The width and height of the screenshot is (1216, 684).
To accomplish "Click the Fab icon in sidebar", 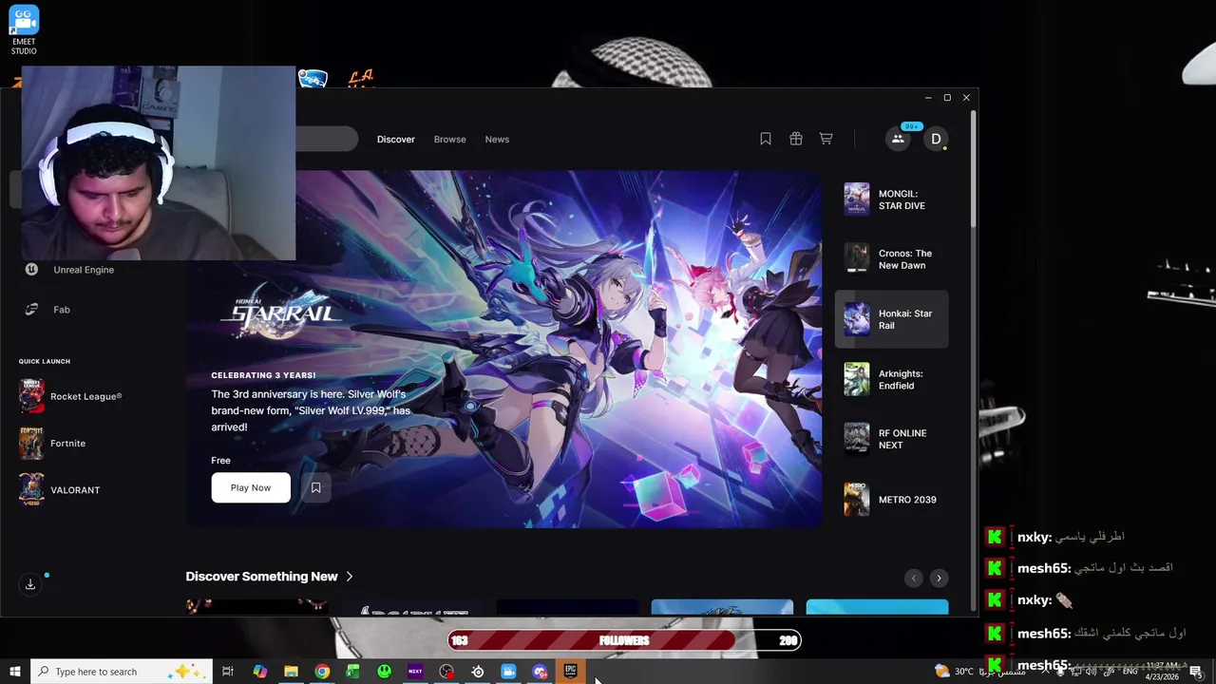I will point(31,310).
